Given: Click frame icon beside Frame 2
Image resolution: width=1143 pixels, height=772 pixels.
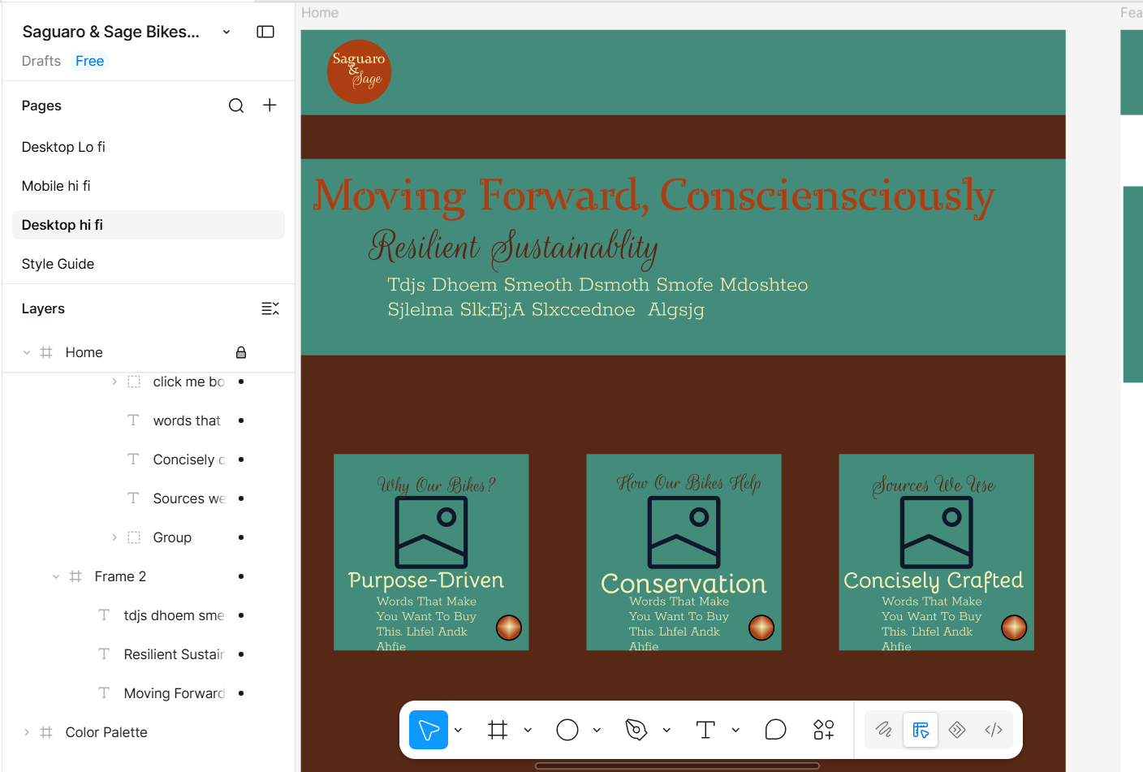Looking at the screenshot, I should (x=75, y=576).
